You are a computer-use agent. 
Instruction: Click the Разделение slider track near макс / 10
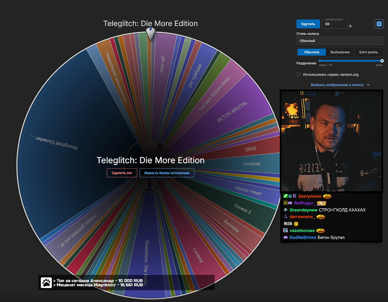coord(320,61)
